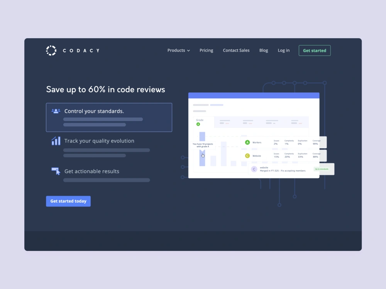Select Log in from the navigation
The width and height of the screenshot is (386, 289).
point(284,50)
